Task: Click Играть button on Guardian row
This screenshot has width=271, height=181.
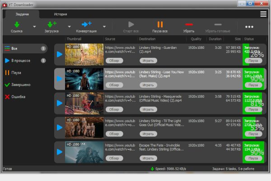Action: [x=148, y=61]
